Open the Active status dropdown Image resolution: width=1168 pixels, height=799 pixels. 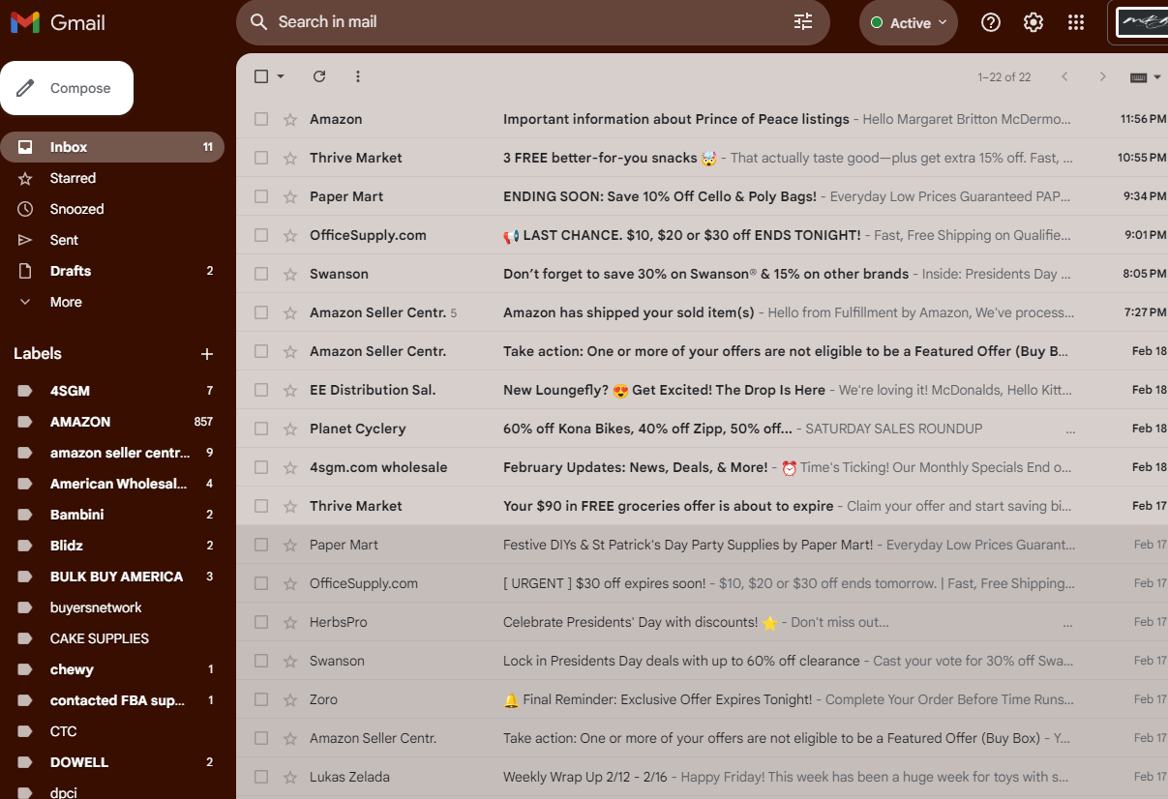click(x=909, y=22)
